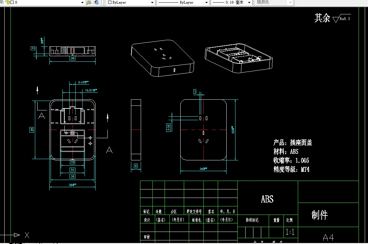Click the UCS X-axis arrow icon

pos(17,235)
